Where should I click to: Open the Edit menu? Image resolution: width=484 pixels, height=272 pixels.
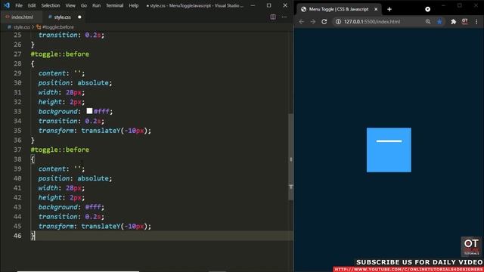point(32,5)
